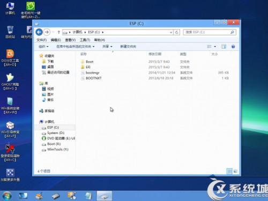
Task: Select ESP (C:) drive in the tree
Action: click(50, 128)
